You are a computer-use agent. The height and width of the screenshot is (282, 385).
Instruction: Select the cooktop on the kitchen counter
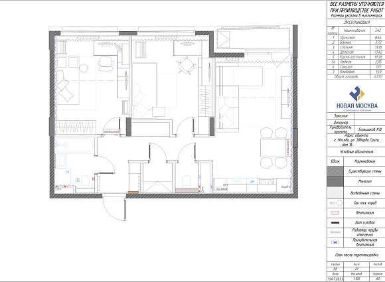pos(267,182)
